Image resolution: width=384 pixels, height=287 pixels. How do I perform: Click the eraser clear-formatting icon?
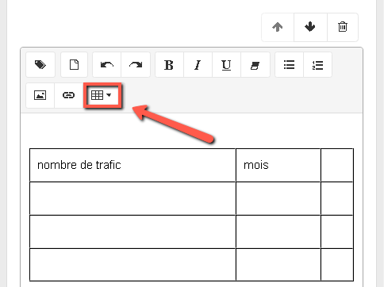[x=255, y=65]
